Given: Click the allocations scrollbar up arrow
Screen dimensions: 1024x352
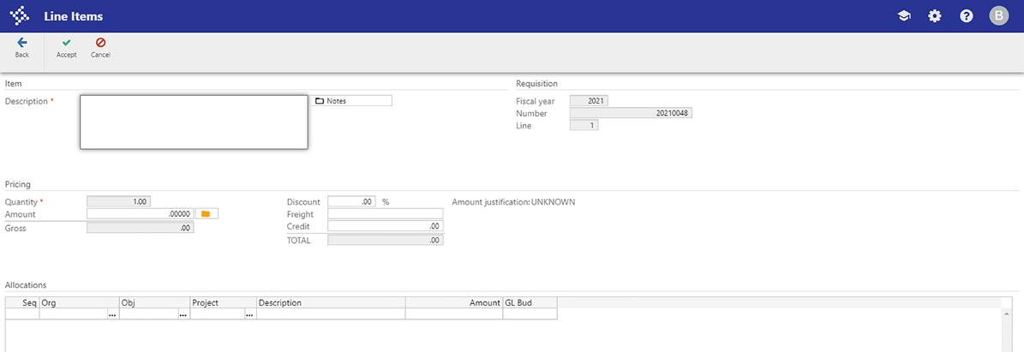Looking at the screenshot, I should click(1006, 314).
